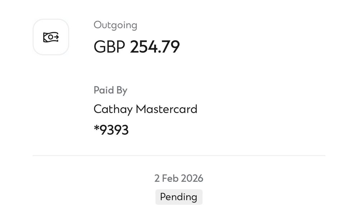Click the digits 9393 of card number
358x214 pixels.
point(114,130)
